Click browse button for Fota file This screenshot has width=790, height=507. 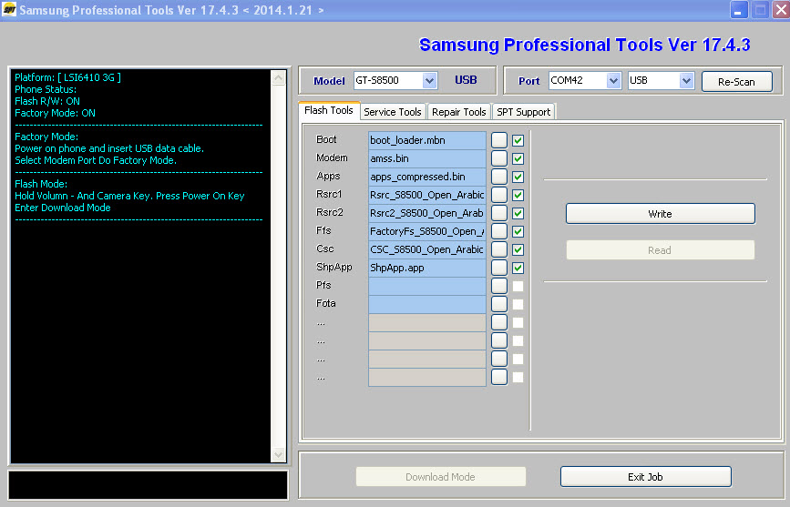[498, 304]
